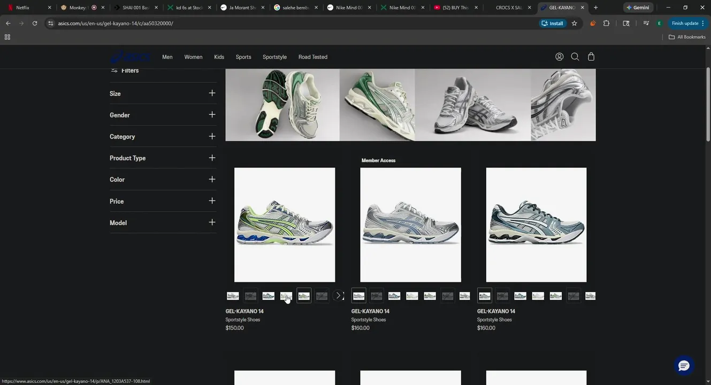Open the Men menu
711x385 pixels.
[167, 57]
